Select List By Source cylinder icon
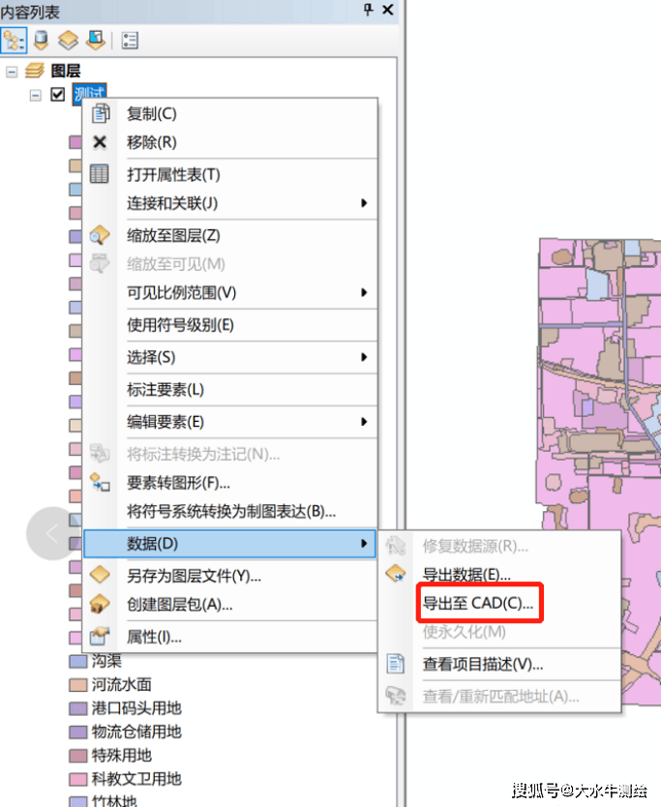This screenshot has width=661, height=807. point(41,40)
